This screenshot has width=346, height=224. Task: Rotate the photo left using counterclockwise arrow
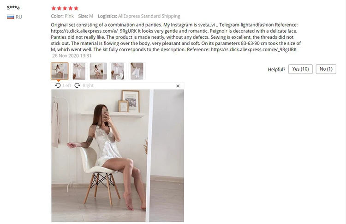58,85
